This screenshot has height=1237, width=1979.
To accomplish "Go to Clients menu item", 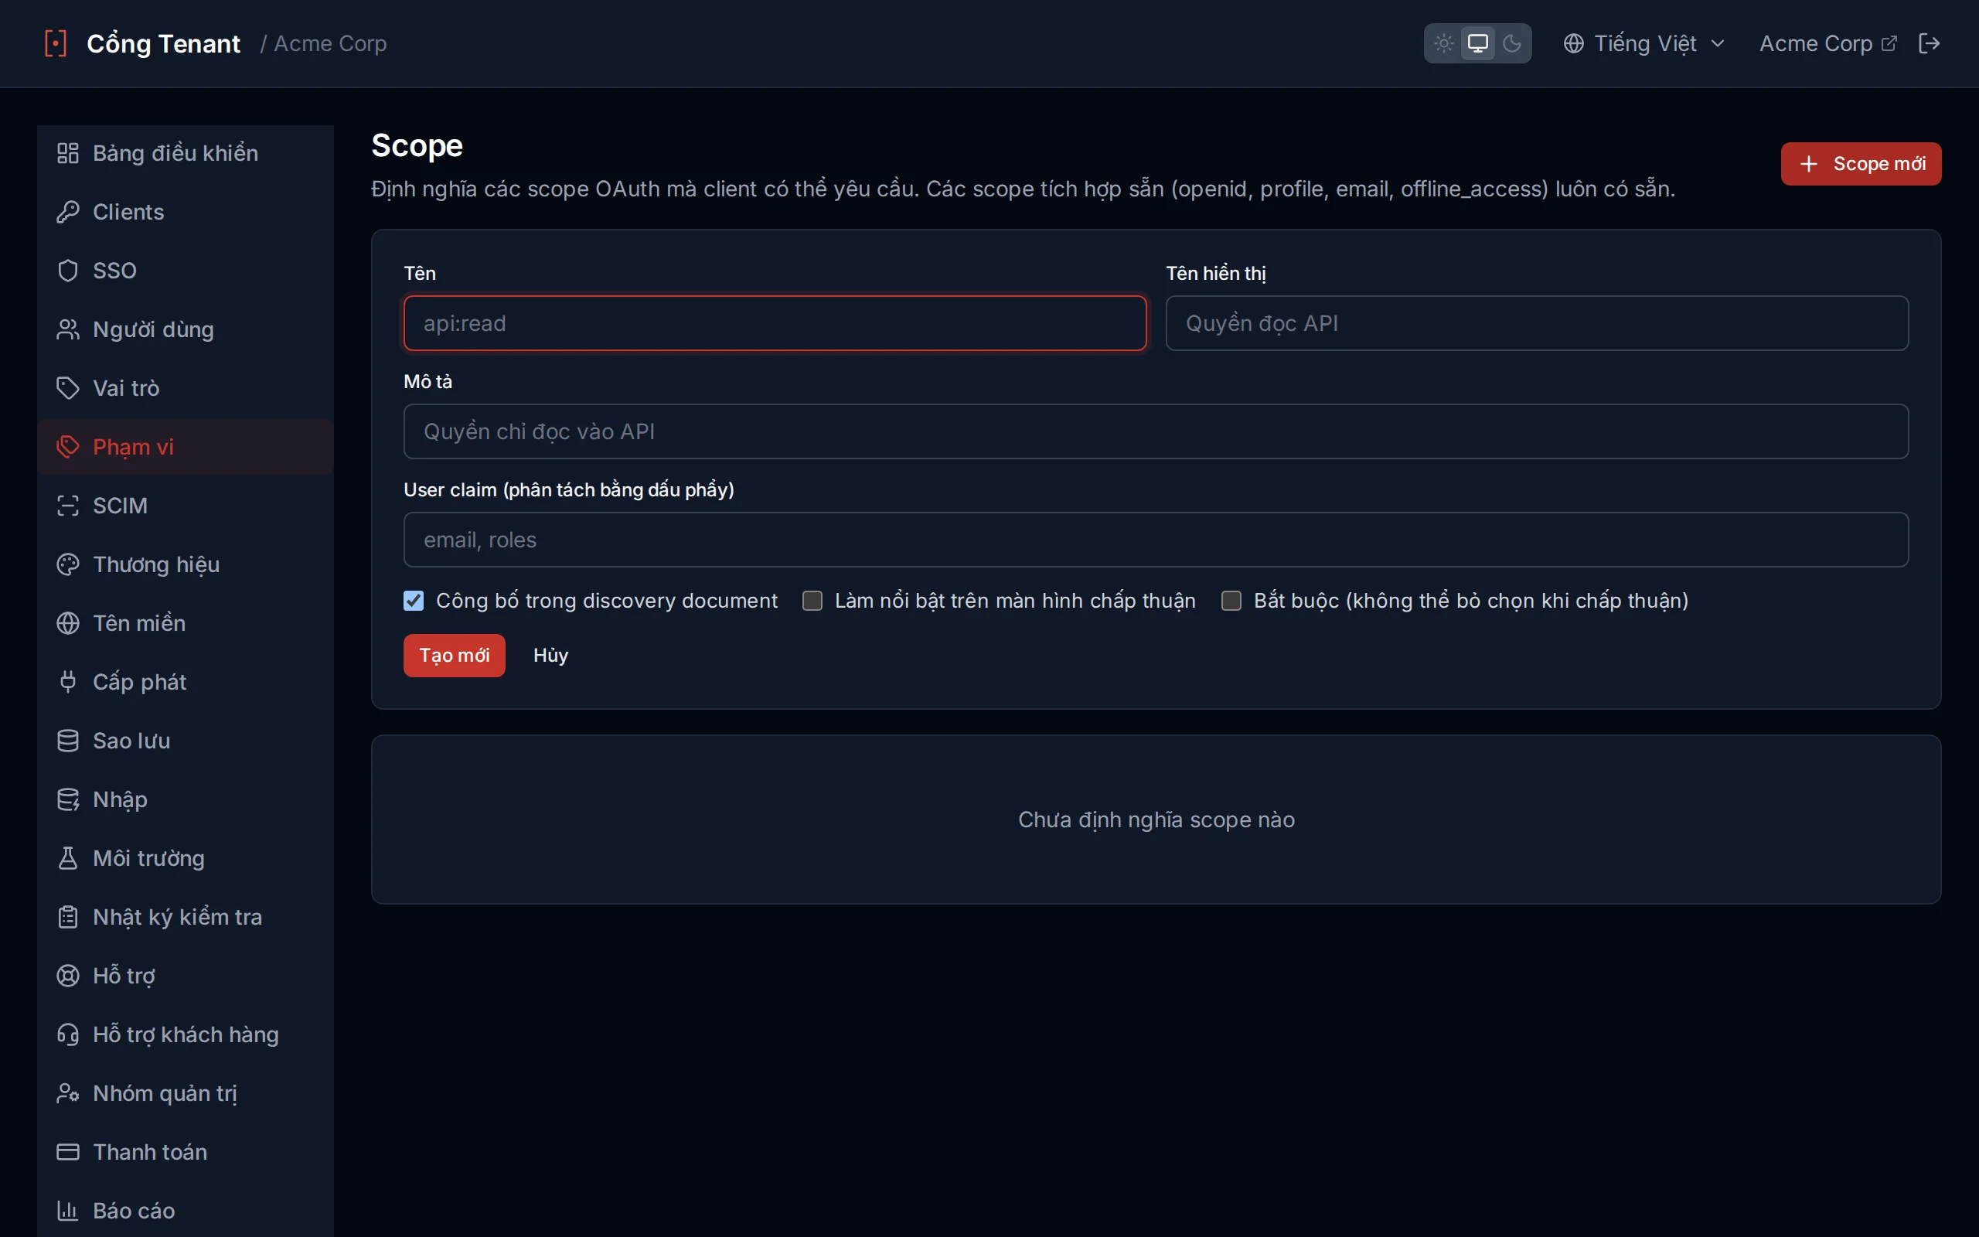I will [x=186, y=212].
